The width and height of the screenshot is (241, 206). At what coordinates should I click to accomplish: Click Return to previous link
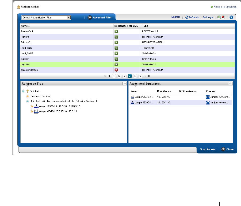click(x=225, y=7)
